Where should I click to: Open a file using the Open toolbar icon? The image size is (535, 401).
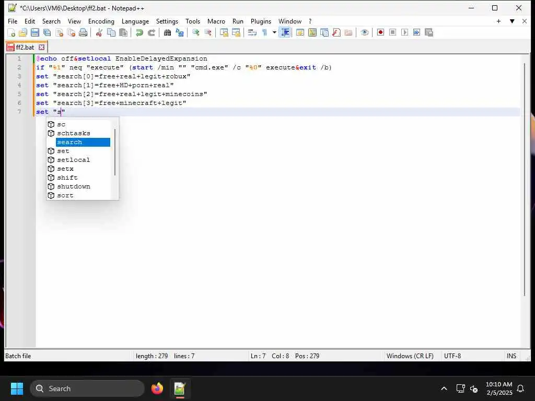tap(23, 33)
